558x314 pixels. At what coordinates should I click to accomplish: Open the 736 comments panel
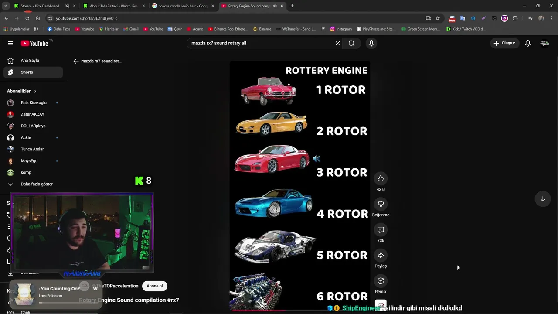click(x=381, y=229)
